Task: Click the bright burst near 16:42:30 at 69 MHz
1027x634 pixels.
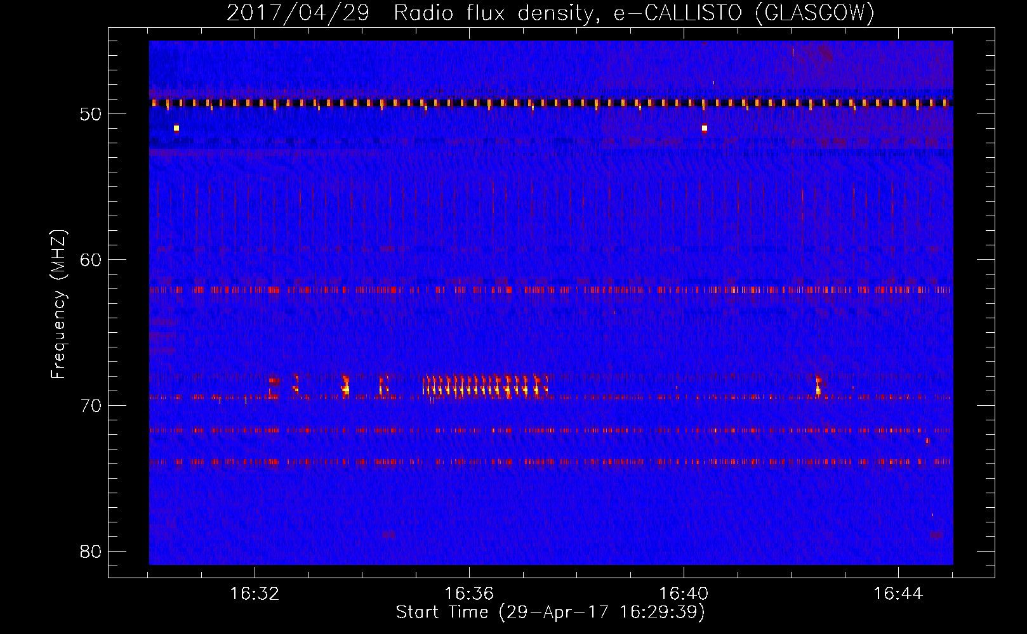Action: (x=818, y=385)
